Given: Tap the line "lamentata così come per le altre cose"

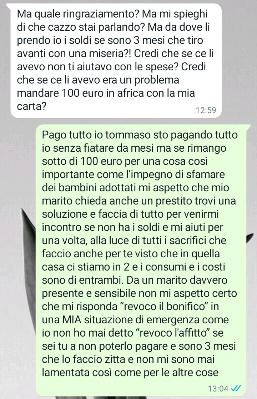Looking at the screenshot, I should coord(130,373).
